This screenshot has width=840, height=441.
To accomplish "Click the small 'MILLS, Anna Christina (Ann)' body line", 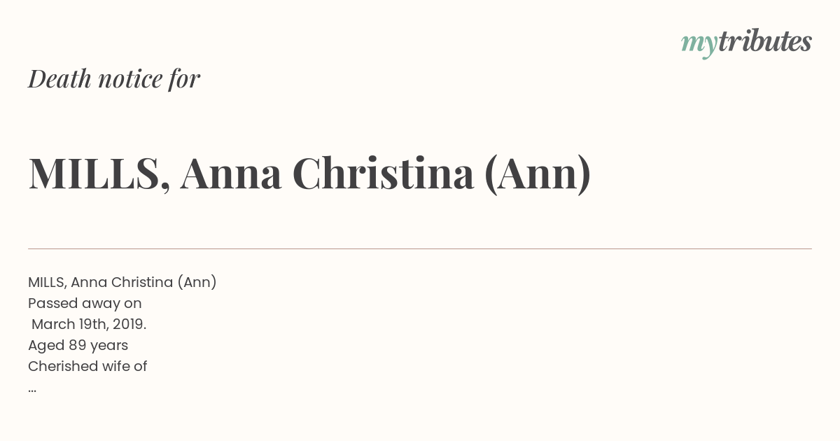I will [x=122, y=282].
